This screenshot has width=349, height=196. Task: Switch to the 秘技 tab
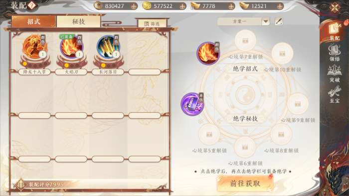pos(78,21)
